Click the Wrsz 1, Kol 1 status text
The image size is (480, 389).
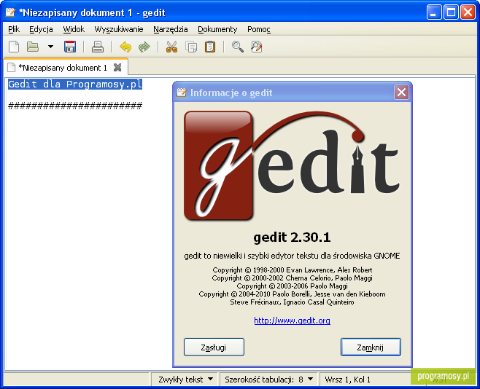[347, 380]
